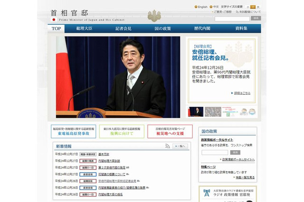Open the 被災地への支援 banner
Viewport: 304px width, 202px height.
pos(170,131)
